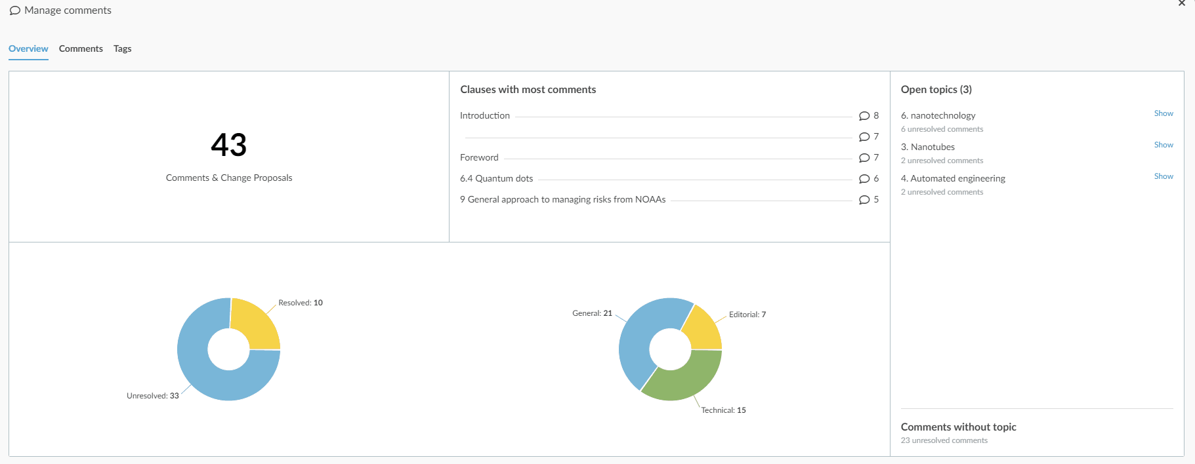This screenshot has height=464, width=1195.
Task: Open clause 9 General approach to managing risks
Action: click(563, 199)
